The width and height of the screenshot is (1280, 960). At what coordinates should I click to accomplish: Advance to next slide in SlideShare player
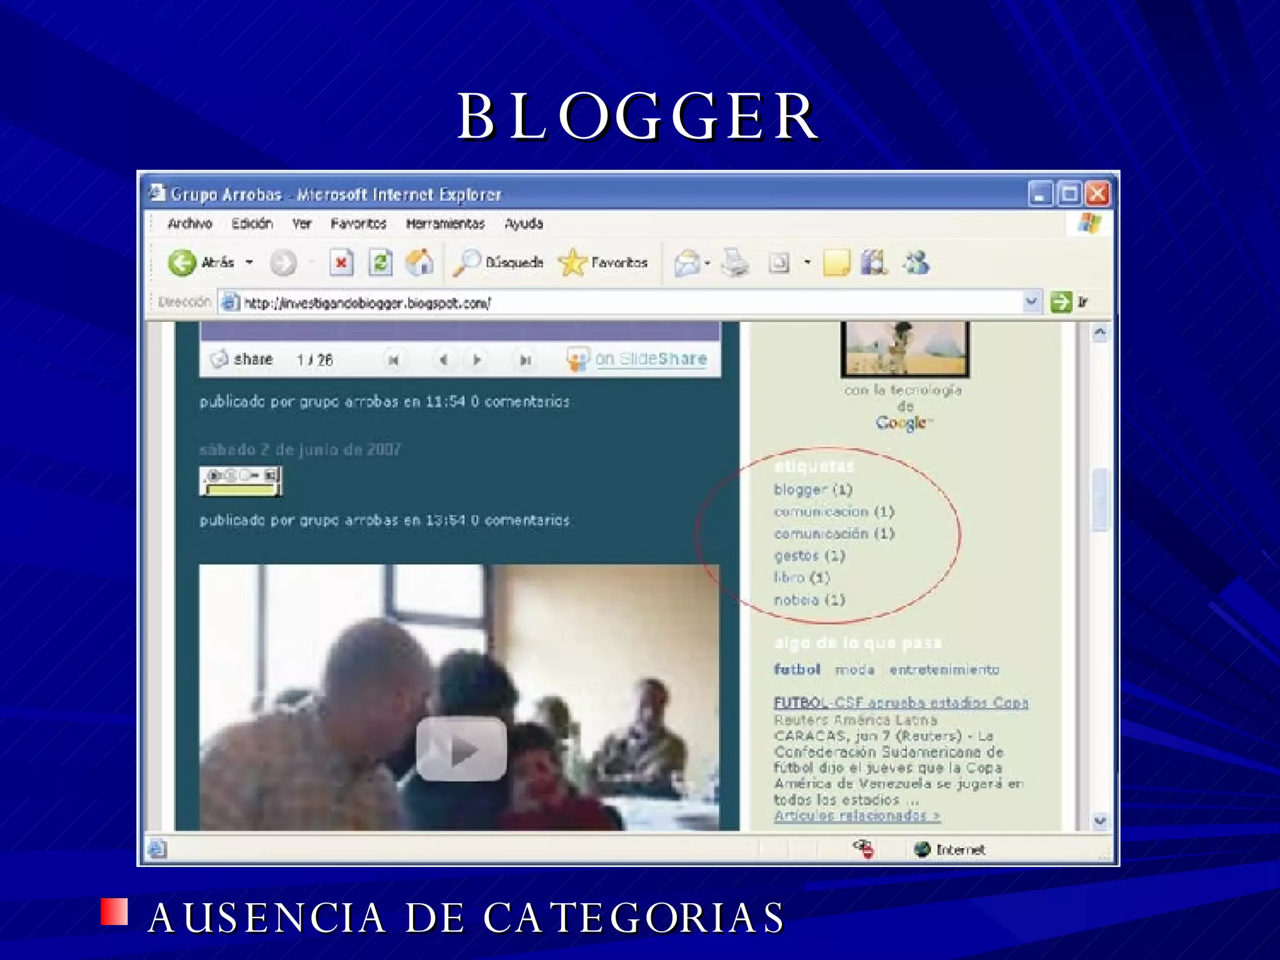(x=477, y=360)
